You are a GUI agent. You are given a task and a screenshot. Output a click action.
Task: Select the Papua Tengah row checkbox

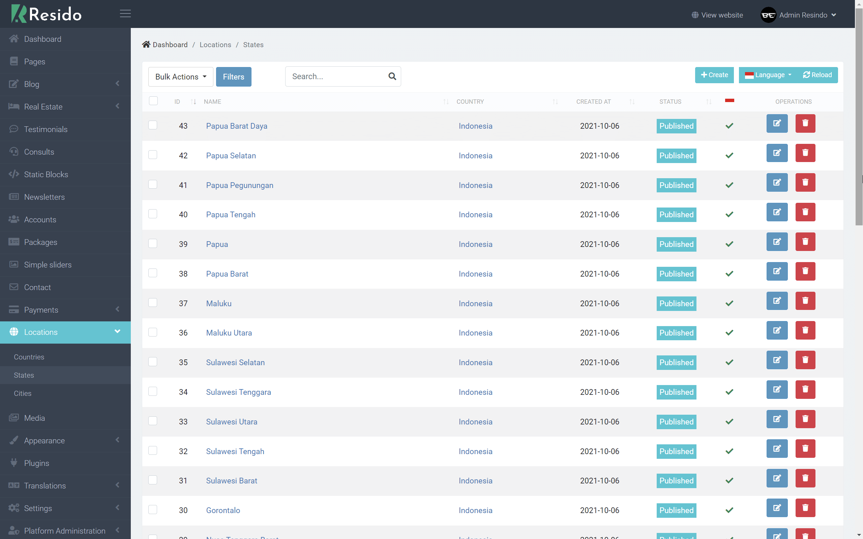click(x=153, y=214)
